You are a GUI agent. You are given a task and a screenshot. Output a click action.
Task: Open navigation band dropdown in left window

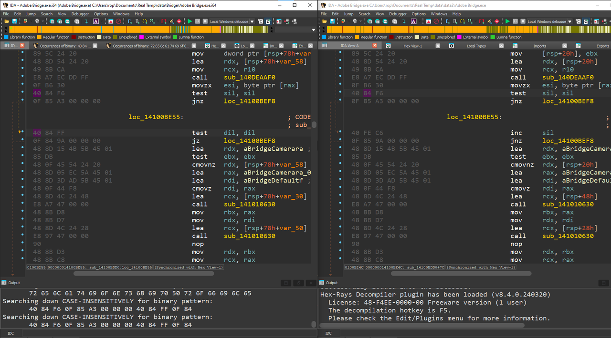pyautogui.click(x=314, y=30)
